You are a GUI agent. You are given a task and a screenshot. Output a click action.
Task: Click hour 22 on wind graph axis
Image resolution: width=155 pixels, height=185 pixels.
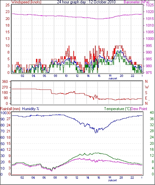coord(132,76)
